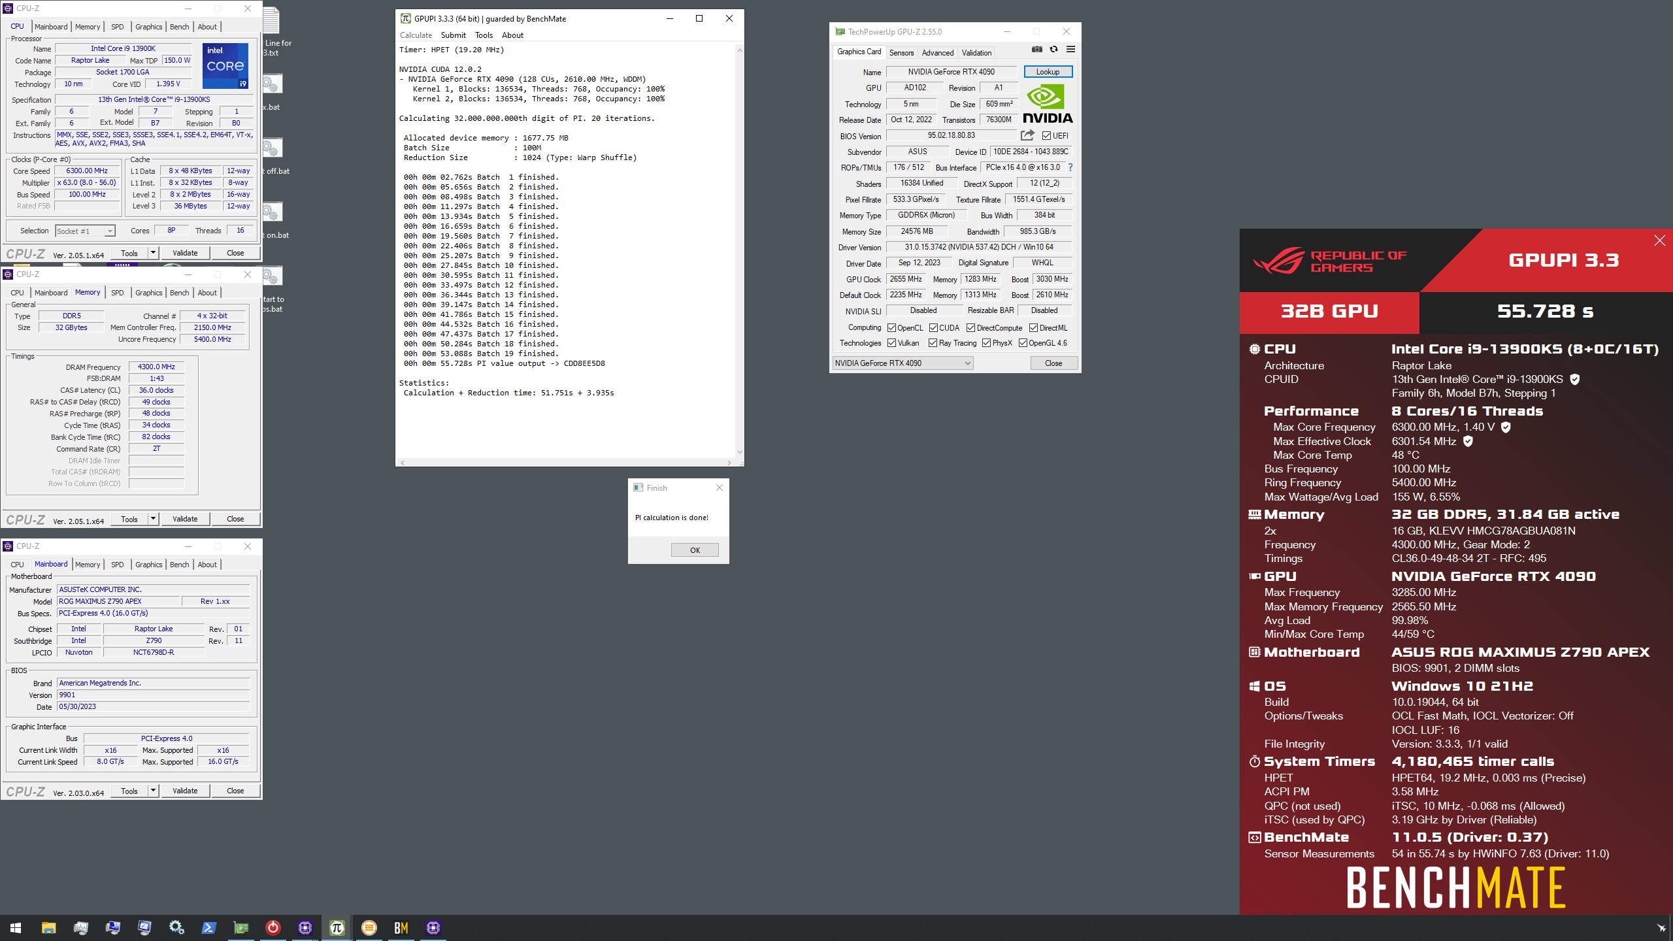Click the first purple CPU-Z taskbar icon
The height and width of the screenshot is (941, 1673).
tap(305, 928)
